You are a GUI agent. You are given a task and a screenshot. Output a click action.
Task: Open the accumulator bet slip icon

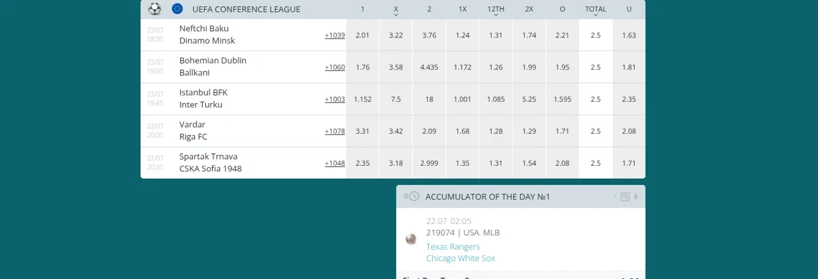click(x=625, y=196)
